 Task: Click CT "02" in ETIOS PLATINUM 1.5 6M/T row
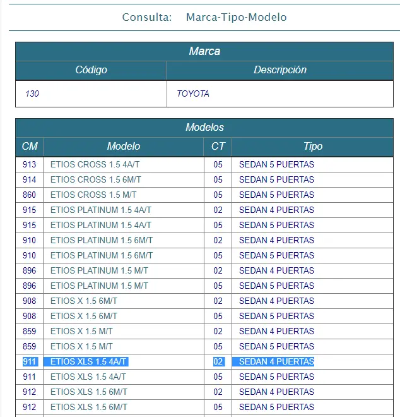[218, 240]
